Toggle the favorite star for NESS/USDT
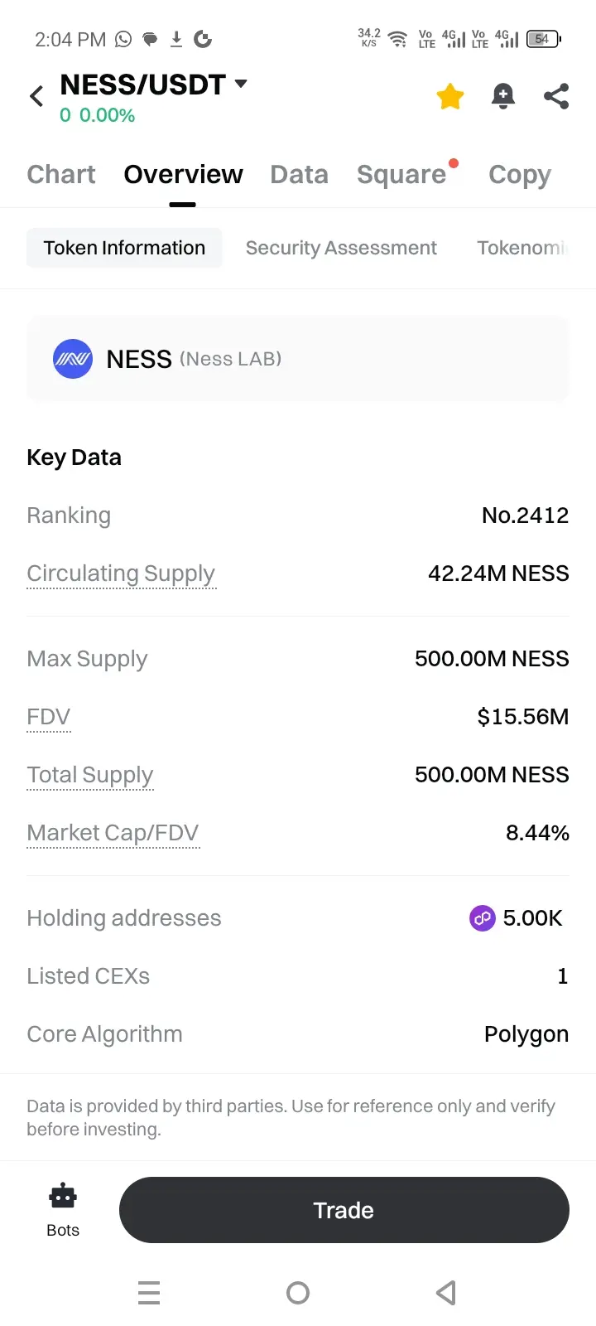This screenshot has width=596, height=1326. [450, 97]
